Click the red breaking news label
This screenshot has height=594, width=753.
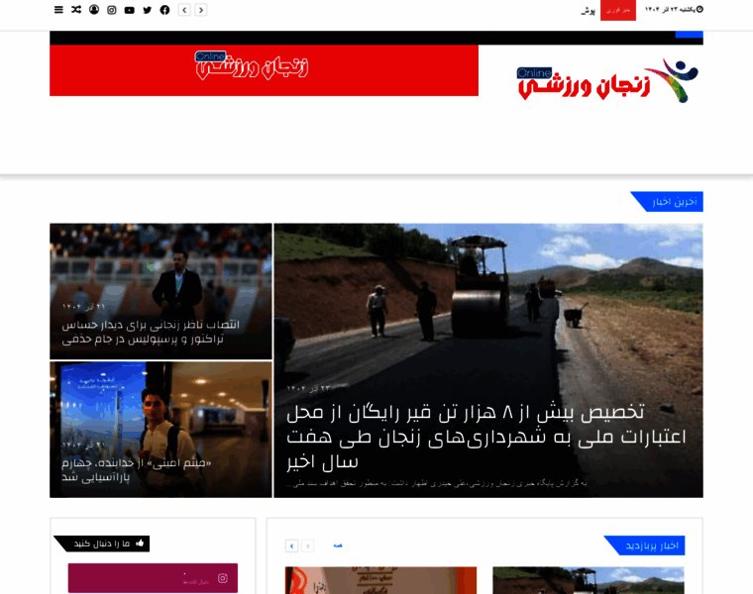point(618,10)
